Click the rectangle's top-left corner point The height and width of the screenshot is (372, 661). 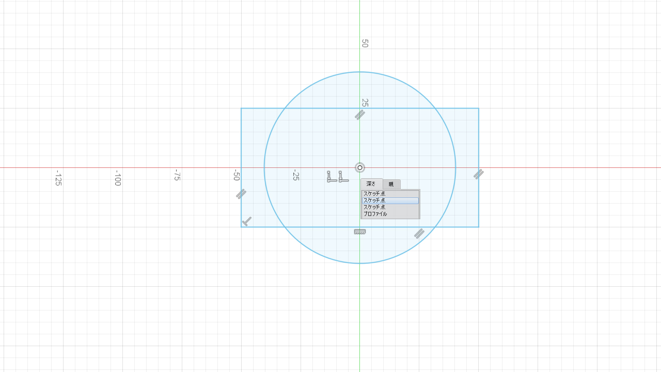[241, 108]
